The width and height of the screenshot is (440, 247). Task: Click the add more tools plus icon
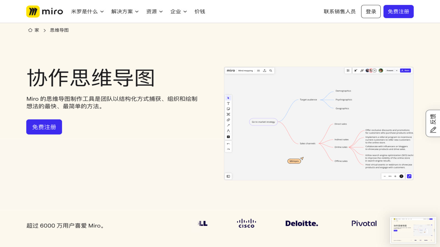(x=228, y=137)
